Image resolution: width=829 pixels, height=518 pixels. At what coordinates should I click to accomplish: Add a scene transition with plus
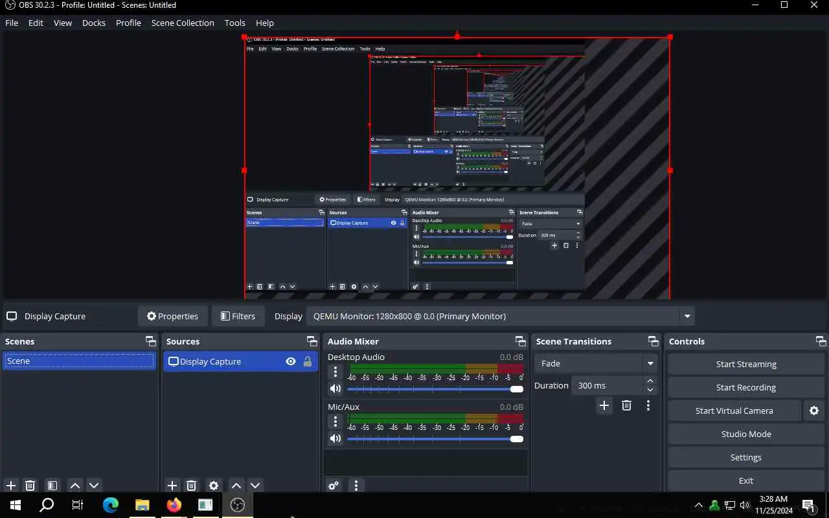604,405
